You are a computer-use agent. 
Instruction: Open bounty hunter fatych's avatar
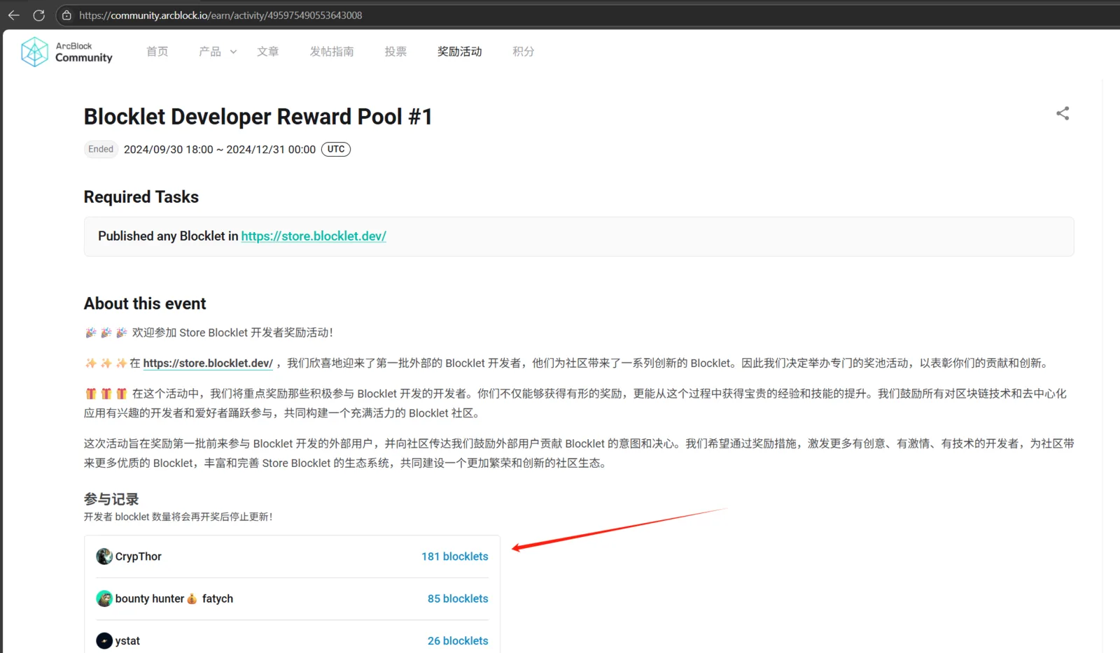(x=104, y=598)
